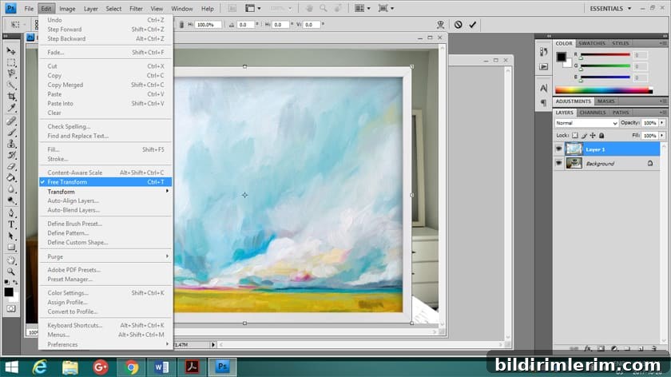Reset default colors icon in toolbox
The height and width of the screenshot is (377, 671).
pos(7,283)
